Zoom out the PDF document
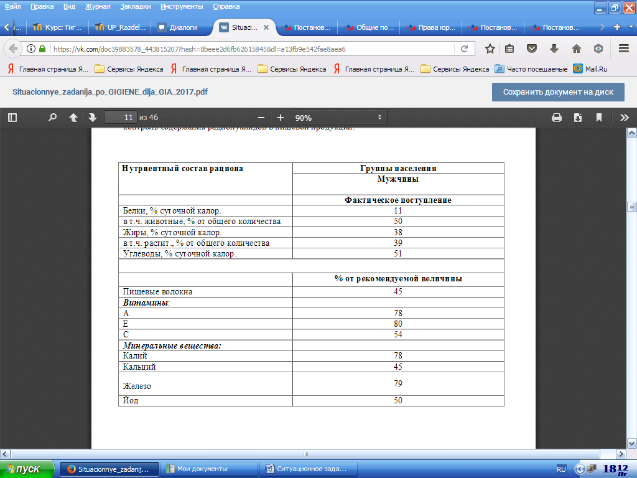The width and height of the screenshot is (637, 478). click(261, 118)
